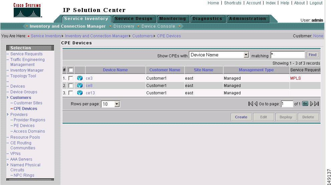
Task: Sort by Site Name column header
Action: (x=203, y=70)
